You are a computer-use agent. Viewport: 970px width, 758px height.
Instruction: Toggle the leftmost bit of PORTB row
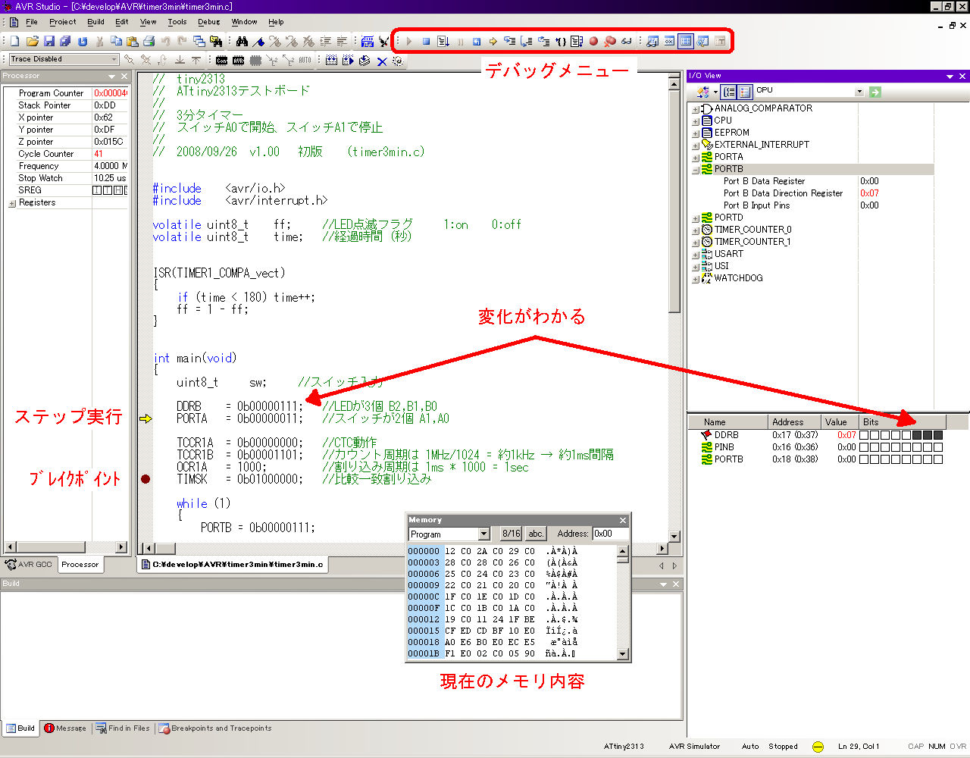[x=864, y=459]
